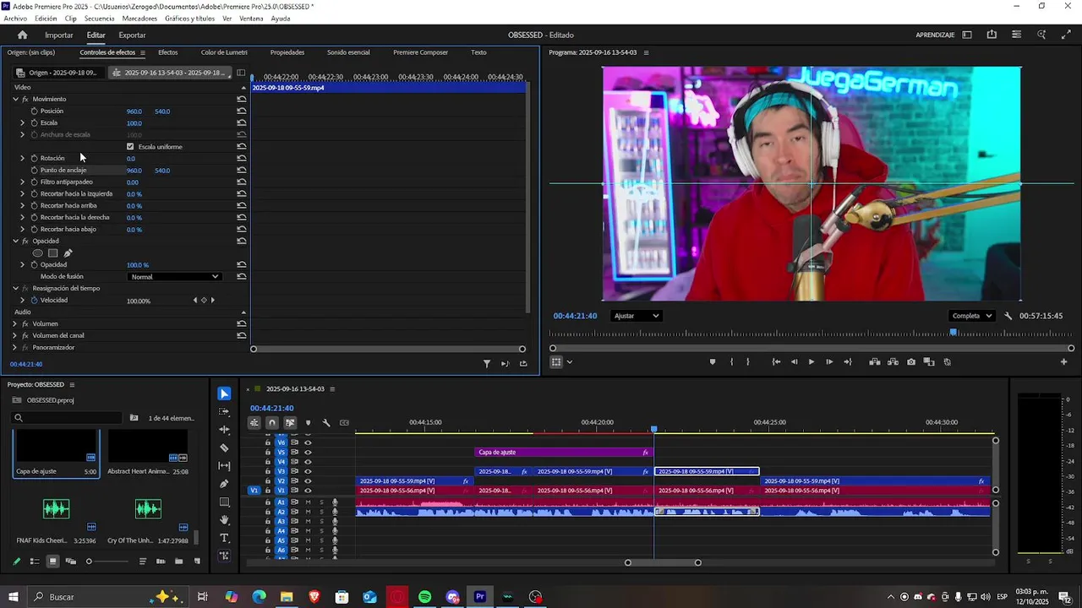Select the Track Select Forward tool
The image size is (1082, 608).
click(x=224, y=411)
